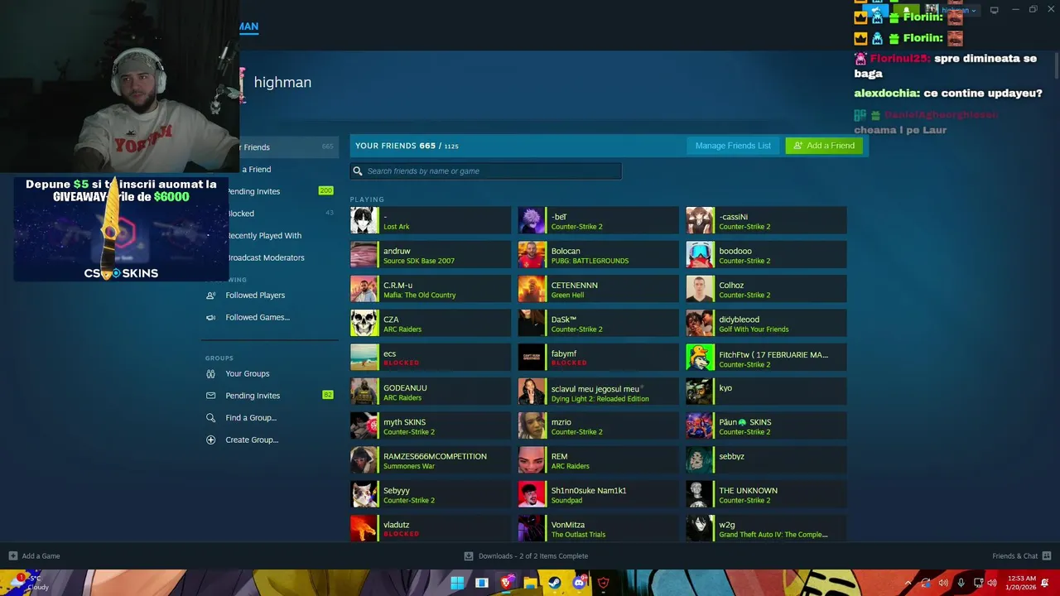Screen dimensions: 1060x596
Task: Open Recently Played With in sidebar
Action: [x=264, y=236]
